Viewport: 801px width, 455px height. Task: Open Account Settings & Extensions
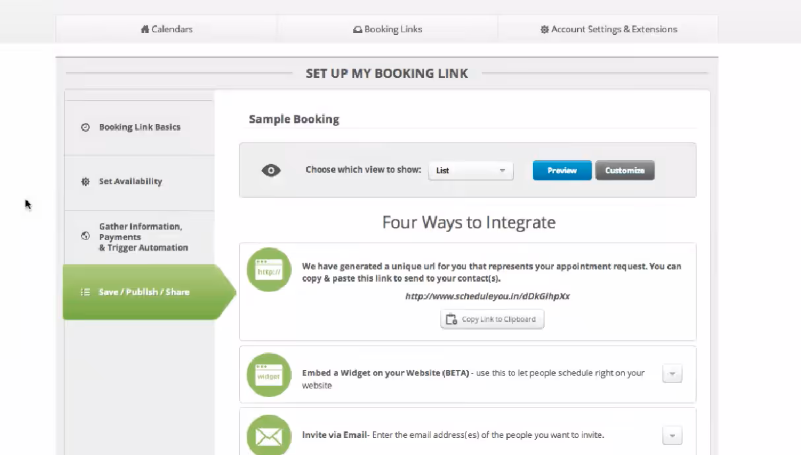[608, 29]
